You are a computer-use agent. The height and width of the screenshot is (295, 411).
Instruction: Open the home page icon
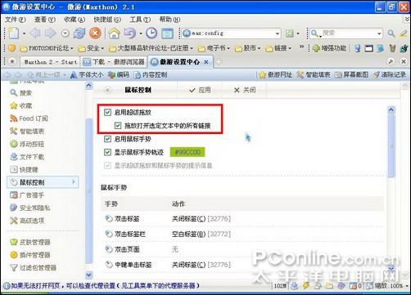click(x=114, y=34)
